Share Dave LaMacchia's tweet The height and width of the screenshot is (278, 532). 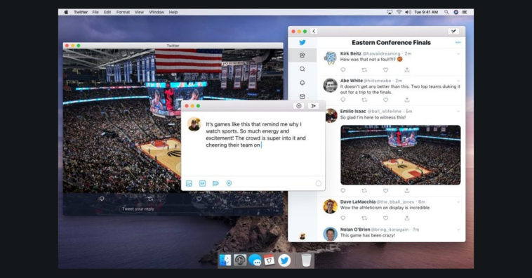[407, 218]
